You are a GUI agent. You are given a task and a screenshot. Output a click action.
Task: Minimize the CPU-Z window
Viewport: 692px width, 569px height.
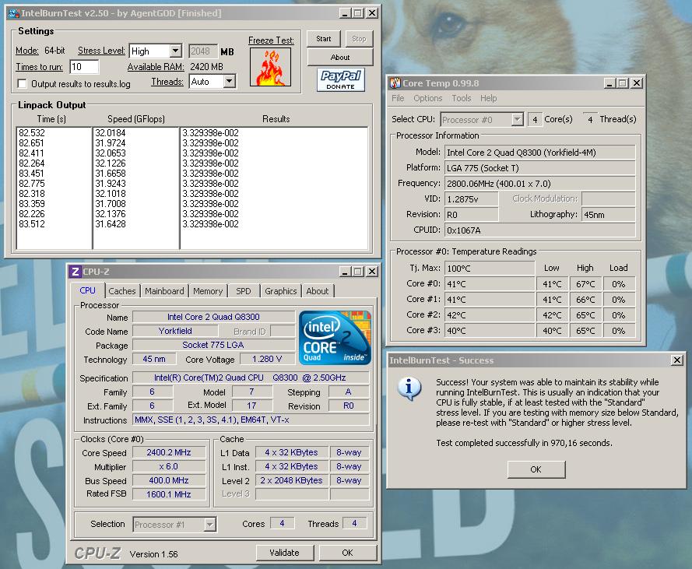pos(345,272)
